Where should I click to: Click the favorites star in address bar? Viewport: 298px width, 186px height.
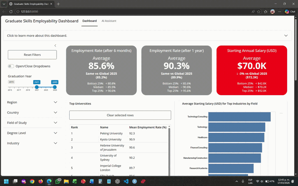pyautogui.click(x=266, y=12)
